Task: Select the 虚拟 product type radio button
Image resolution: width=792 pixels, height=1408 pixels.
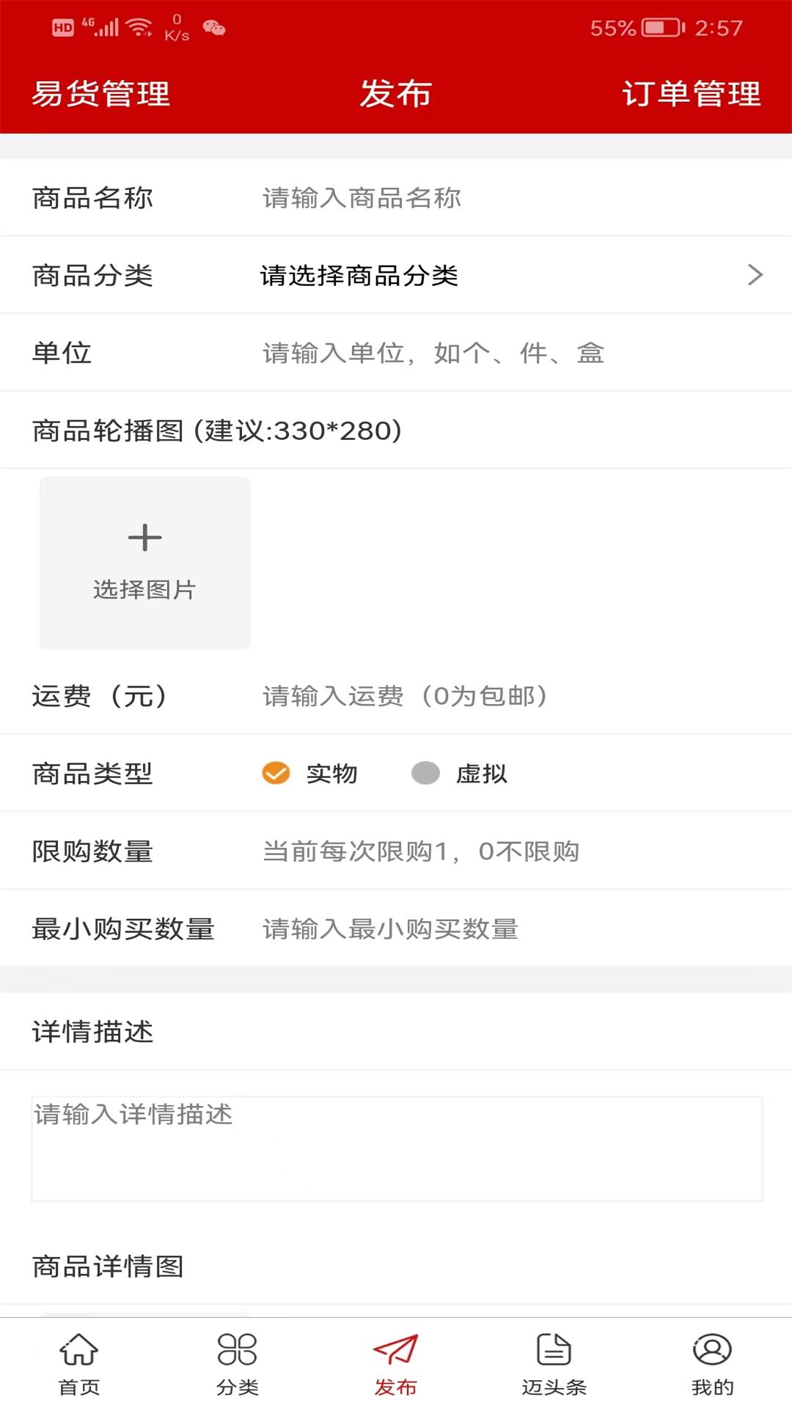Action: click(425, 773)
